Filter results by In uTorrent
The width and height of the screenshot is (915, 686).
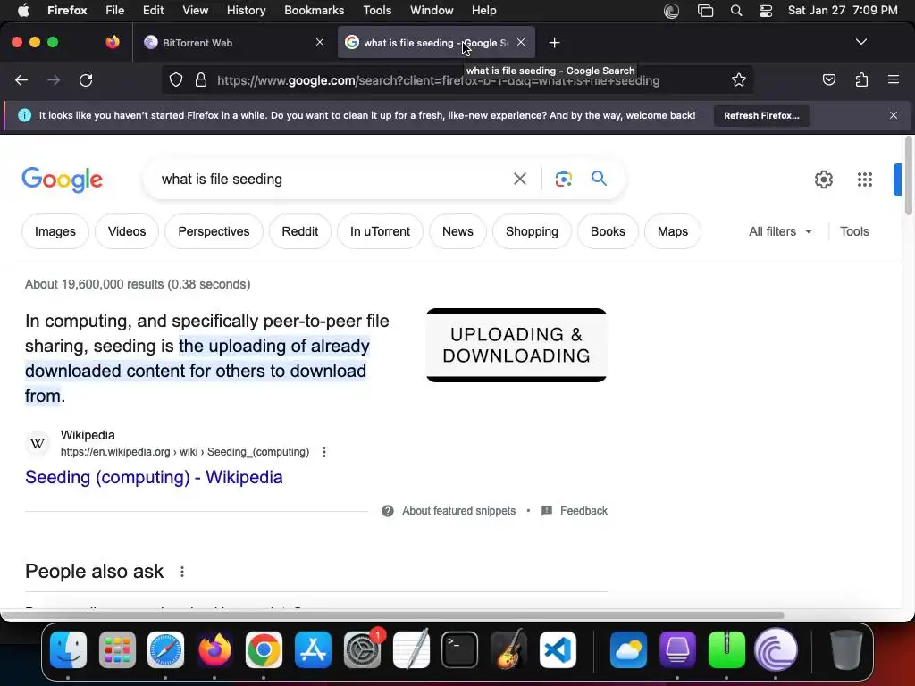point(380,231)
